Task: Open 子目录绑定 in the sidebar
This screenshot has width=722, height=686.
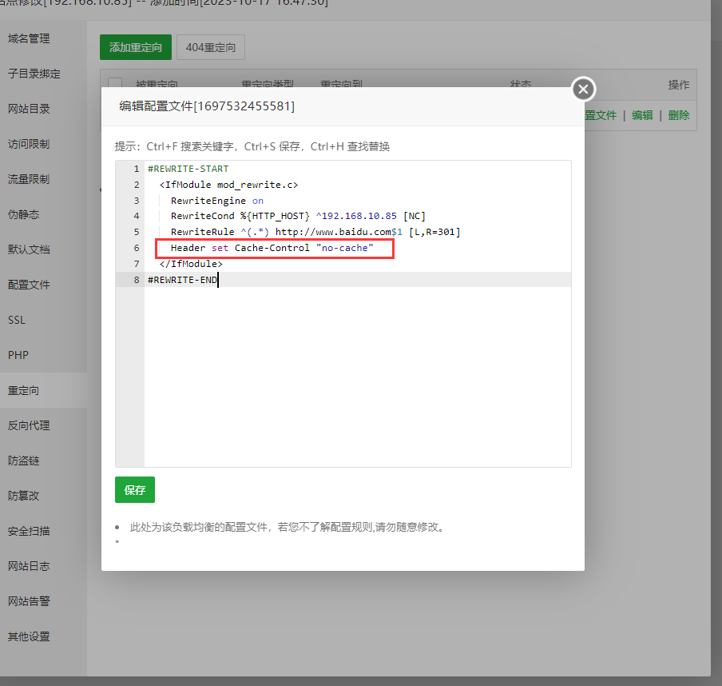Action: click(34, 74)
